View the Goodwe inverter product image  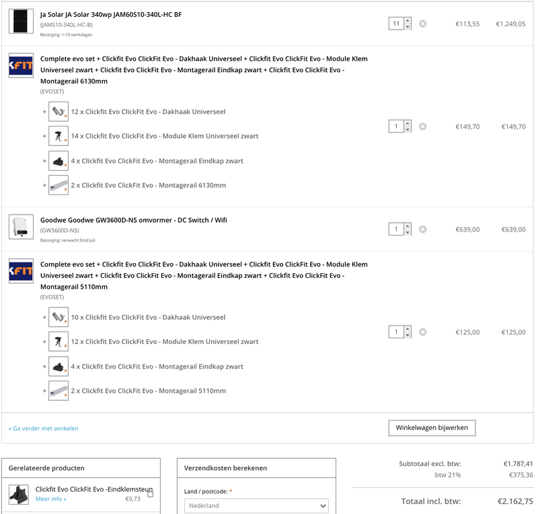tap(20, 227)
